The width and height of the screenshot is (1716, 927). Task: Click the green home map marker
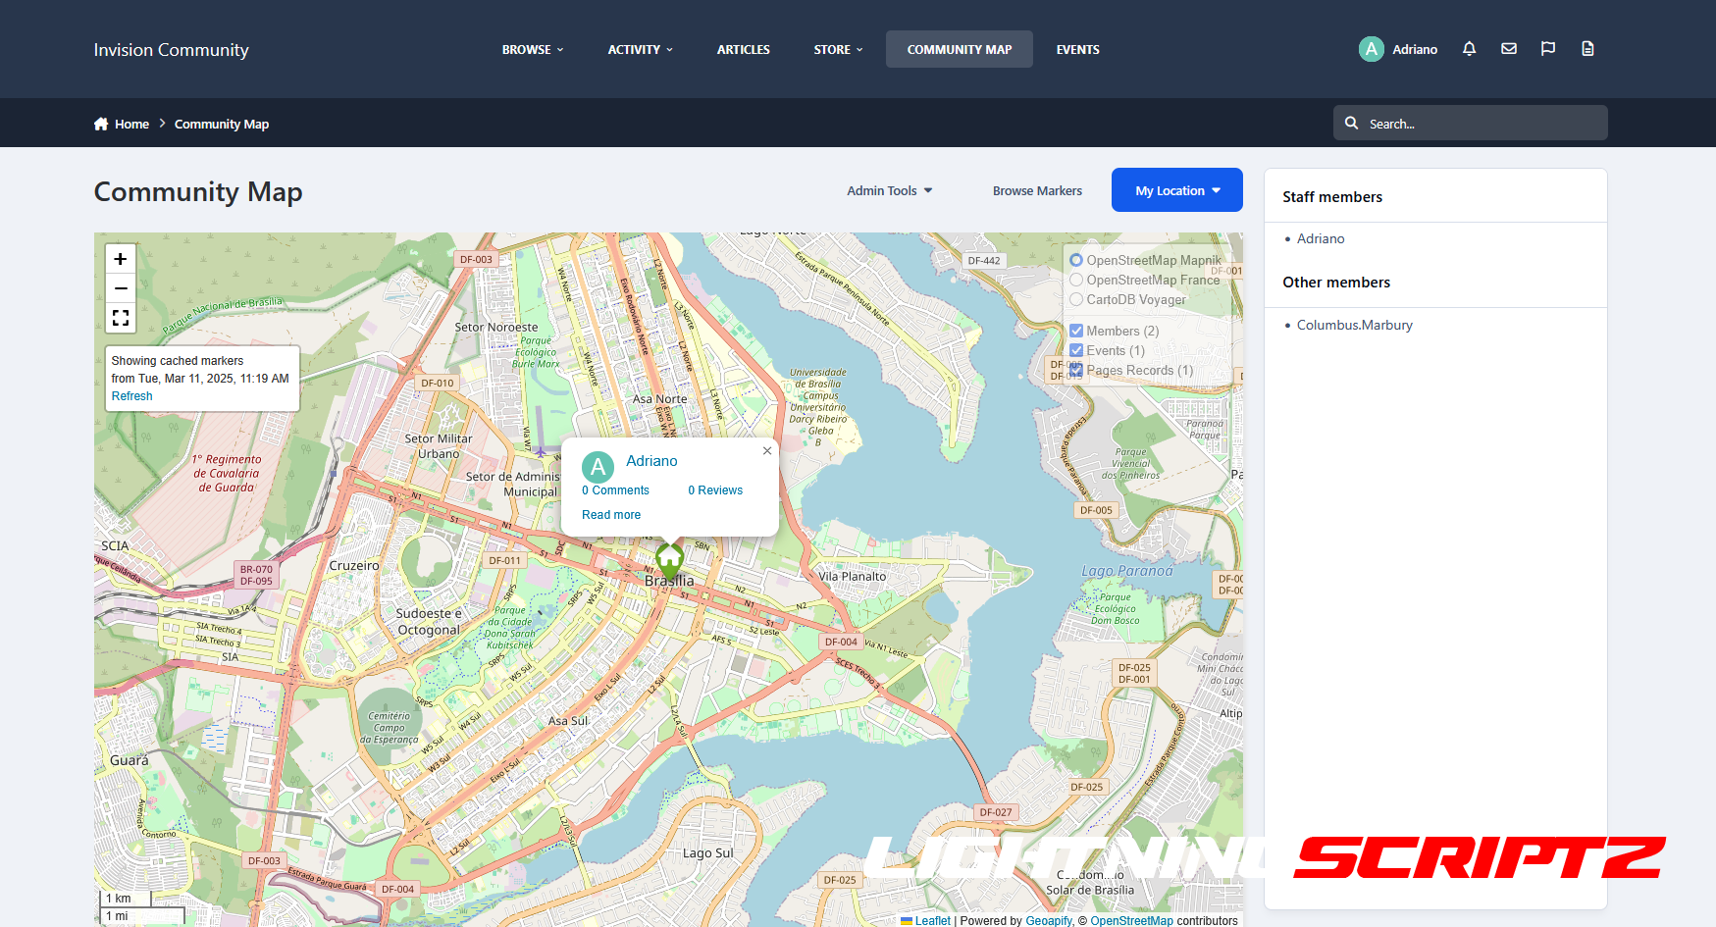pos(669,560)
